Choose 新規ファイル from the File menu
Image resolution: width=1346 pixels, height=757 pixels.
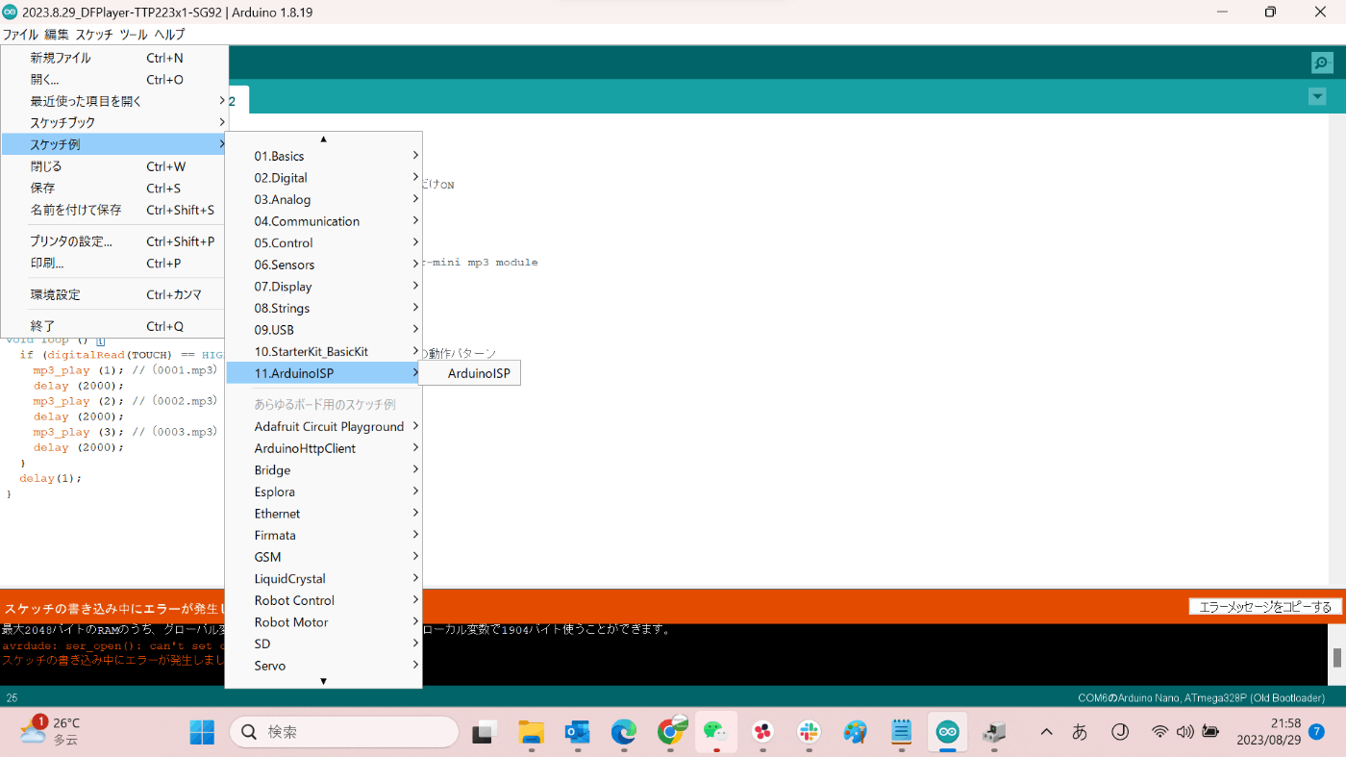(x=114, y=58)
